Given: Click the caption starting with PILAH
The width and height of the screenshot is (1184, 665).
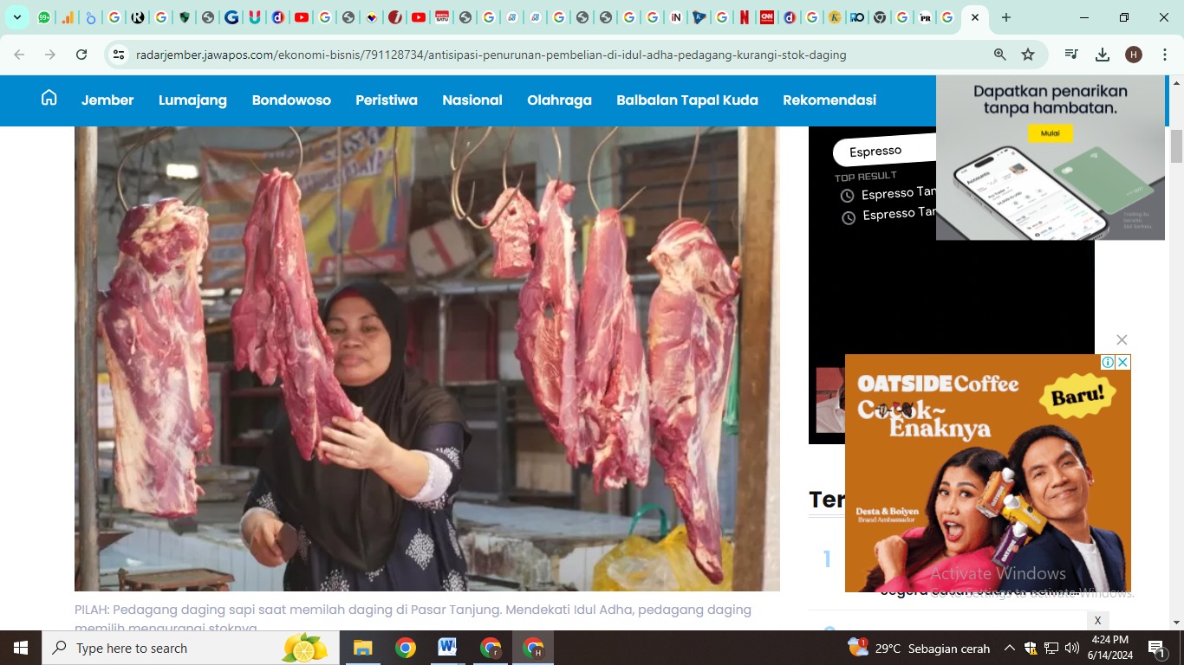Looking at the screenshot, I should [413, 617].
